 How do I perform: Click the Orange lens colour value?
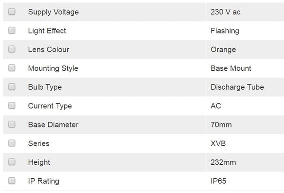pyautogui.click(x=223, y=50)
